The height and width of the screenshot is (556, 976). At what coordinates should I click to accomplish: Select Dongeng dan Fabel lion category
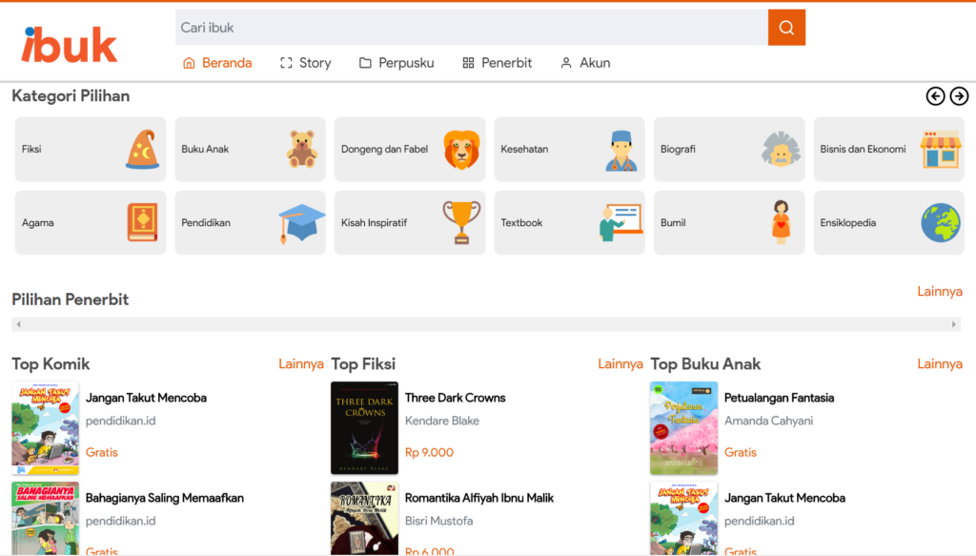click(x=409, y=150)
